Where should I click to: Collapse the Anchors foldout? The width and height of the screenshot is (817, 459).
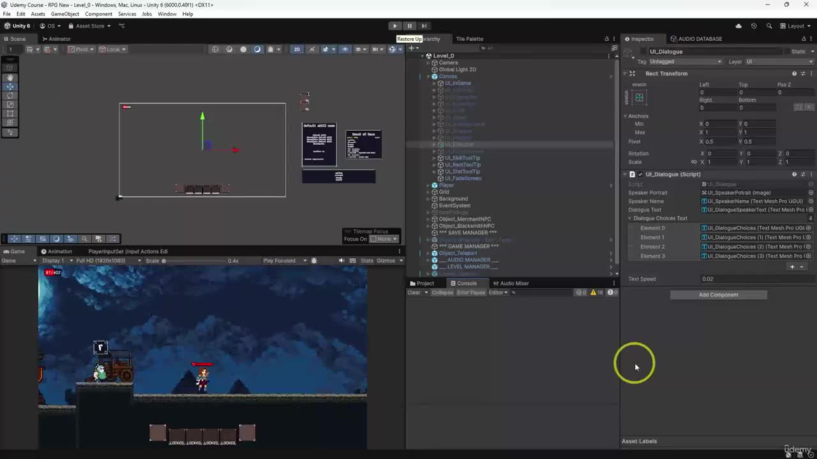coord(626,116)
